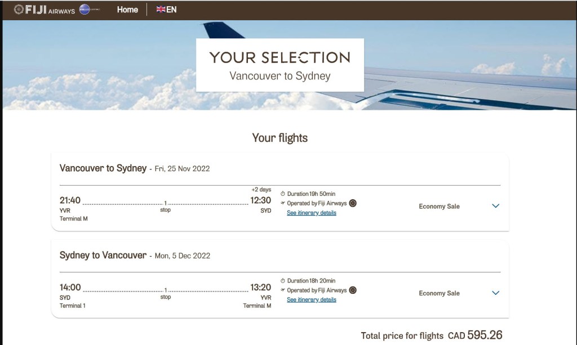Click the UK flag language icon

tap(161, 10)
